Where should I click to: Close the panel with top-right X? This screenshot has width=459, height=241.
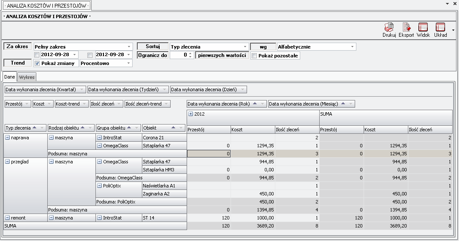point(454,4)
